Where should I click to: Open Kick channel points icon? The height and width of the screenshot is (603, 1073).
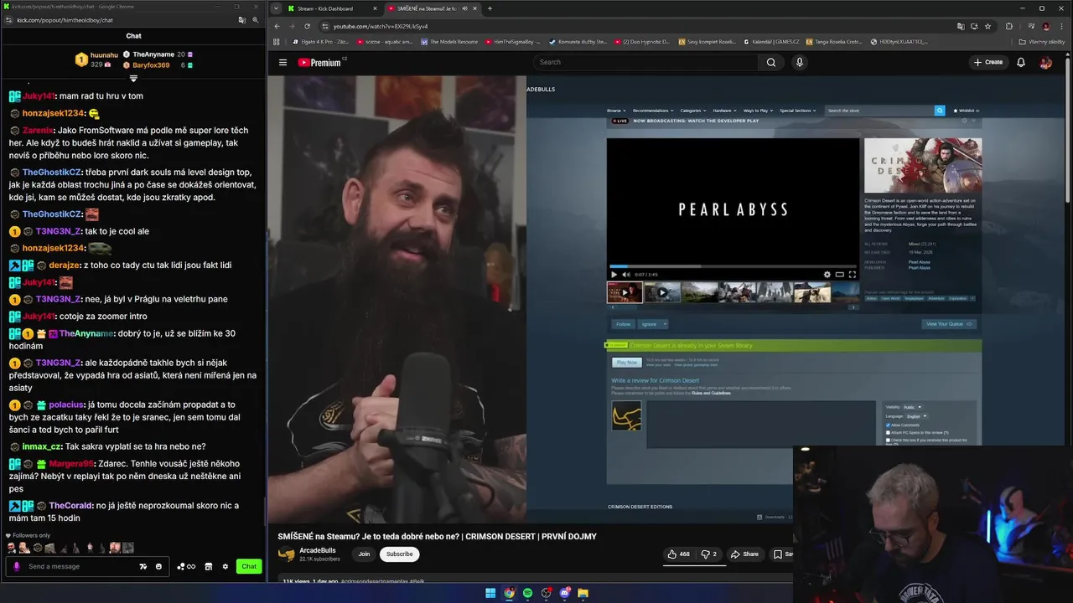[186, 566]
